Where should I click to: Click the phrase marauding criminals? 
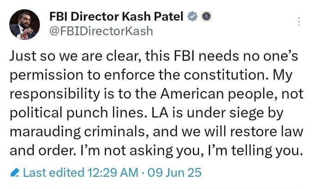[x=77, y=132]
